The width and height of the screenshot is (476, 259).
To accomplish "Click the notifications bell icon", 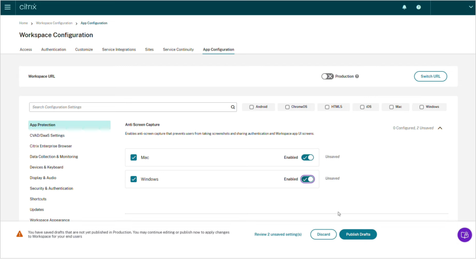I will [405, 7].
